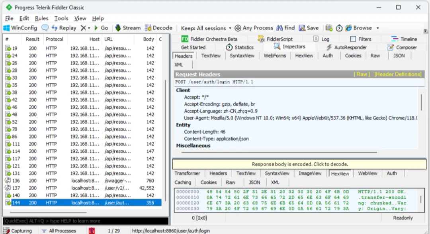This screenshot has width=430, height=234.
Task: Save sessions using Save toolbar icon
Action: coord(309,28)
